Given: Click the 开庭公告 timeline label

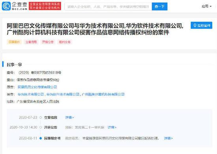Looking at the screenshot, I should (x=51, y=127).
